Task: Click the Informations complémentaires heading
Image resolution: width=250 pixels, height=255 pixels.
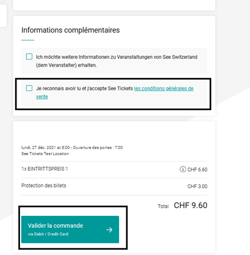Action: point(71,30)
